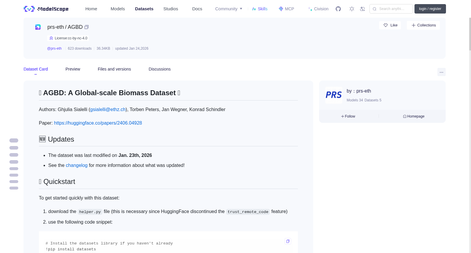
Task: Like the AGBD dataset
Action: coord(390,25)
